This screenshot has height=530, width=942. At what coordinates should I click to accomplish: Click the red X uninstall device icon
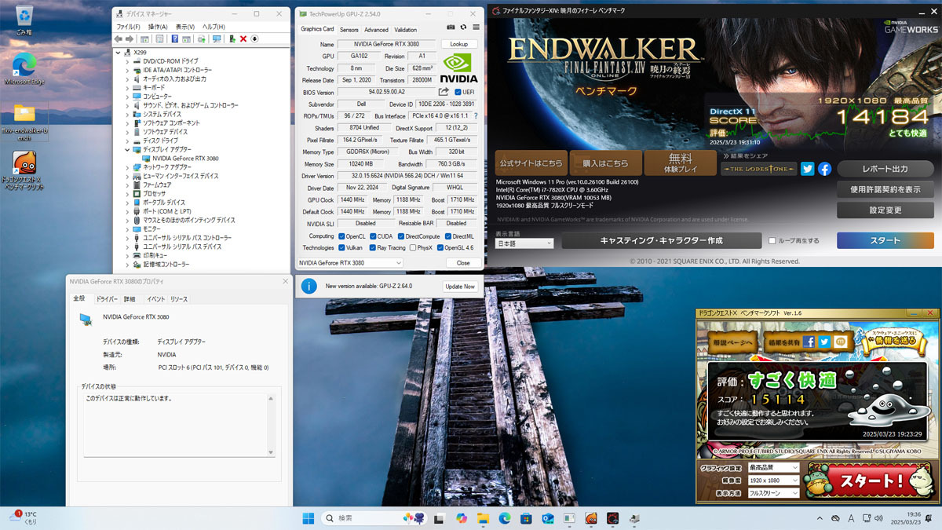tap(243, 39)
